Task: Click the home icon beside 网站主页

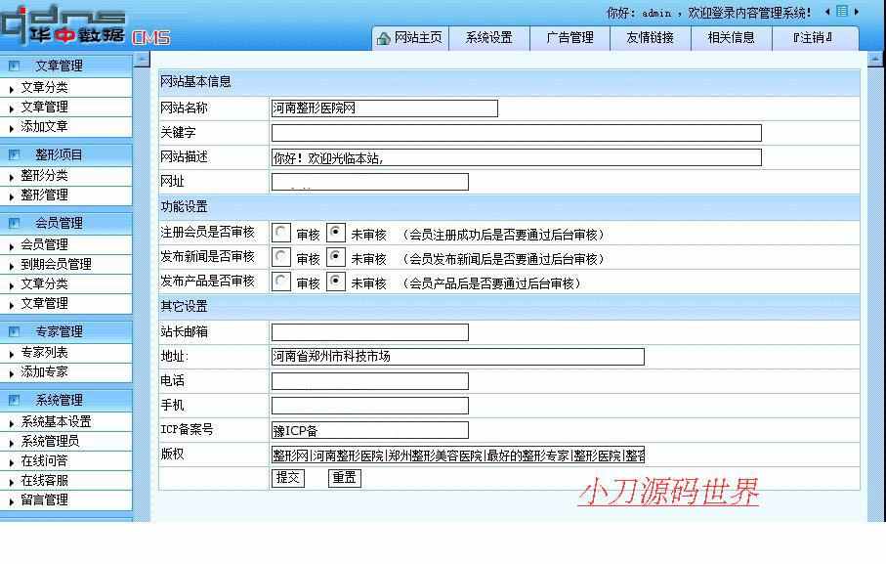Action: [x=384, y=38]
